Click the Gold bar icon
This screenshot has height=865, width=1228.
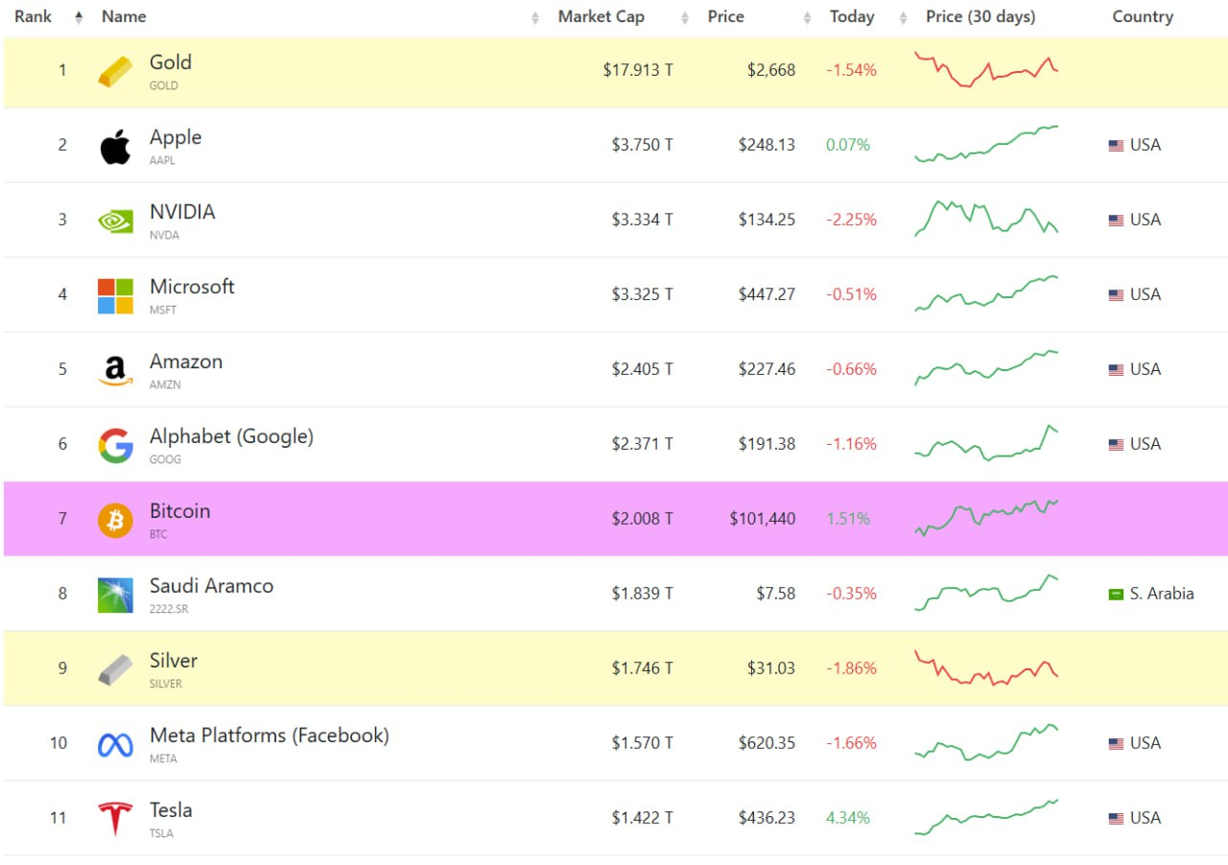[x=115, y=72]
